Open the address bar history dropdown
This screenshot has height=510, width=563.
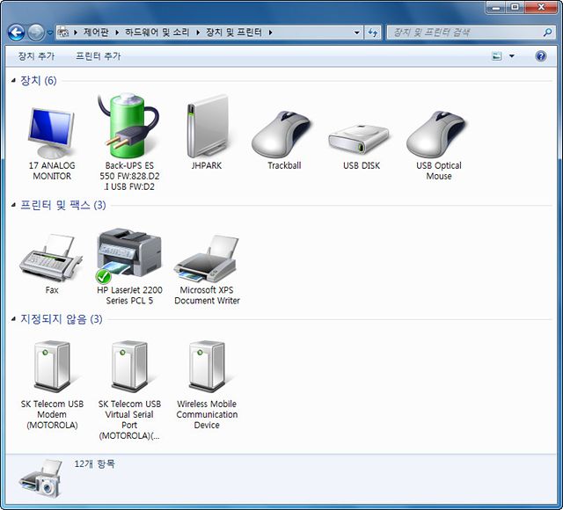point(356,33)
